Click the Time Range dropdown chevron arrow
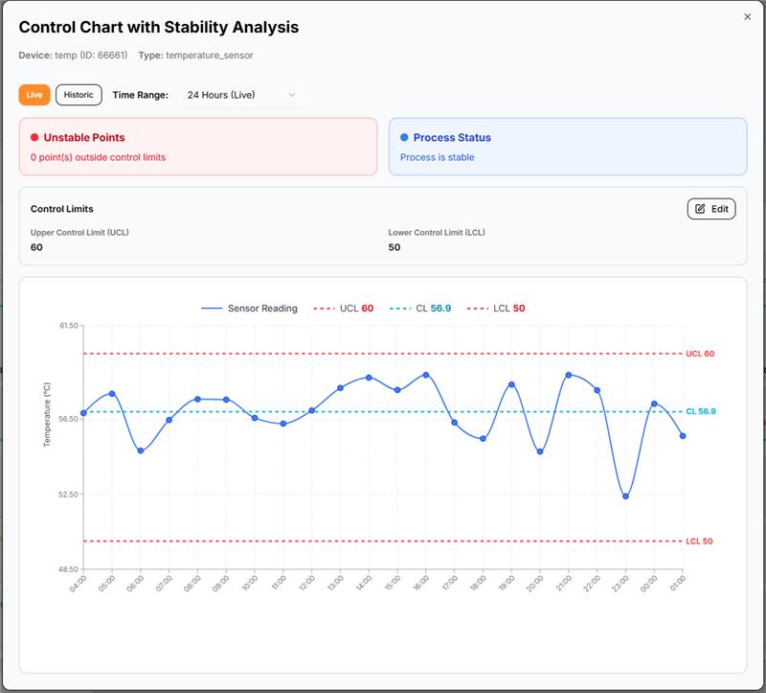The width and height of the screenshot is (766, 693). point(292,95)
